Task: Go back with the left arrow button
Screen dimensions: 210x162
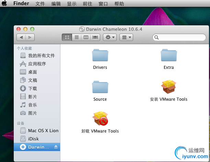Action: pos(21,37)
